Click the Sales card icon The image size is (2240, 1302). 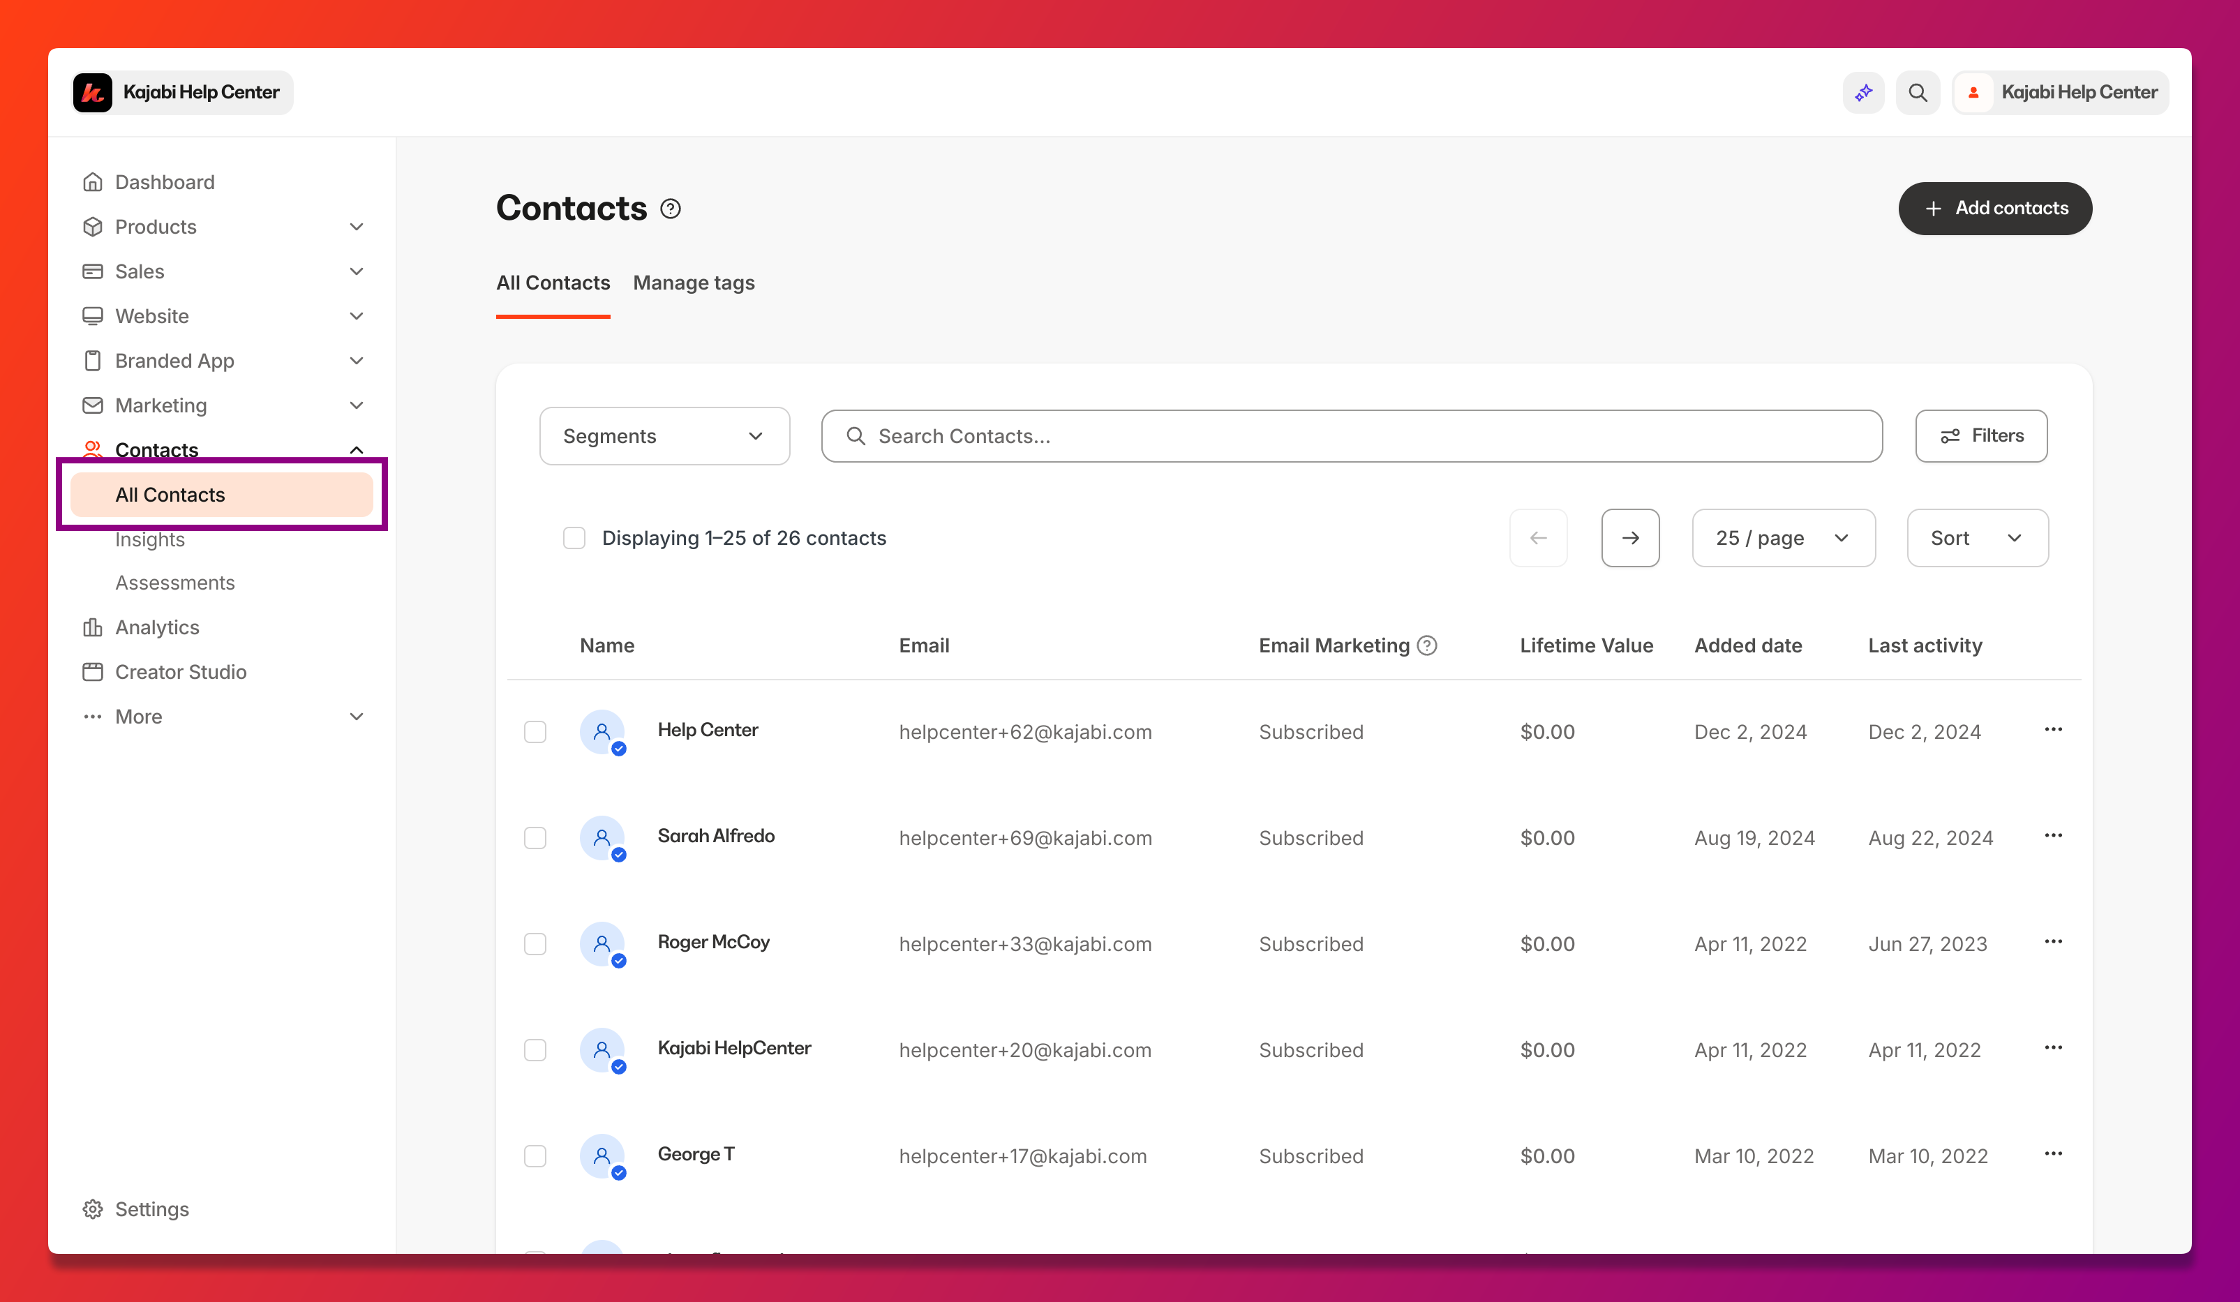point(92,271)
